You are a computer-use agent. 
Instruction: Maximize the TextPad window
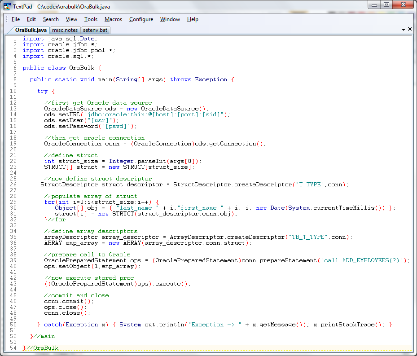point(386,5)
